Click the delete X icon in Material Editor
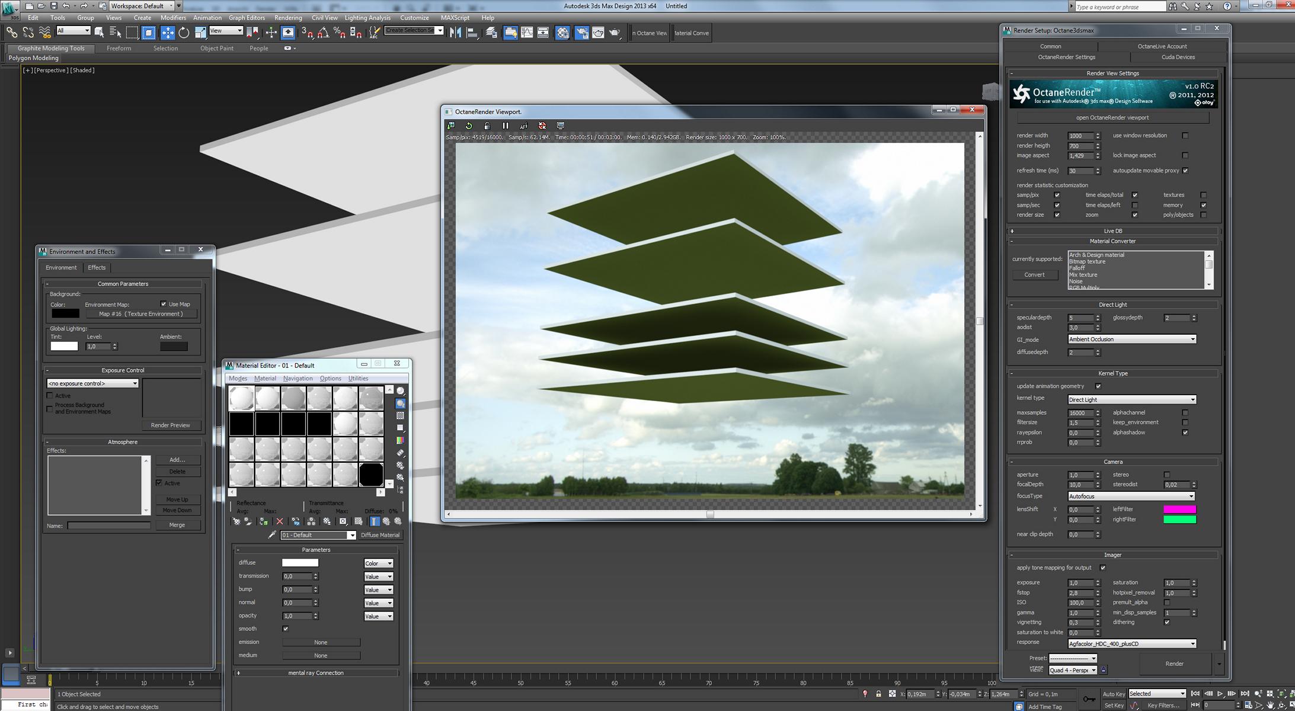 (x=280, y=521)
